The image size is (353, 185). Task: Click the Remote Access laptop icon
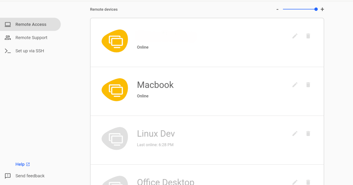7,24
